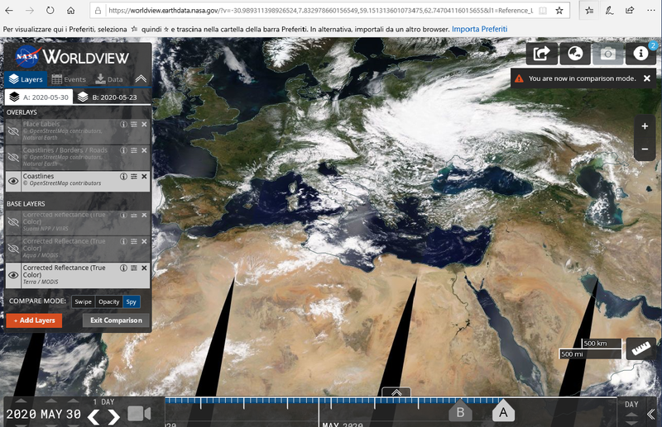Image resolution: width=662 pixels, height=427 pixels.
Task: Click the Add Layers button
Action: click(x=34, y=320)
